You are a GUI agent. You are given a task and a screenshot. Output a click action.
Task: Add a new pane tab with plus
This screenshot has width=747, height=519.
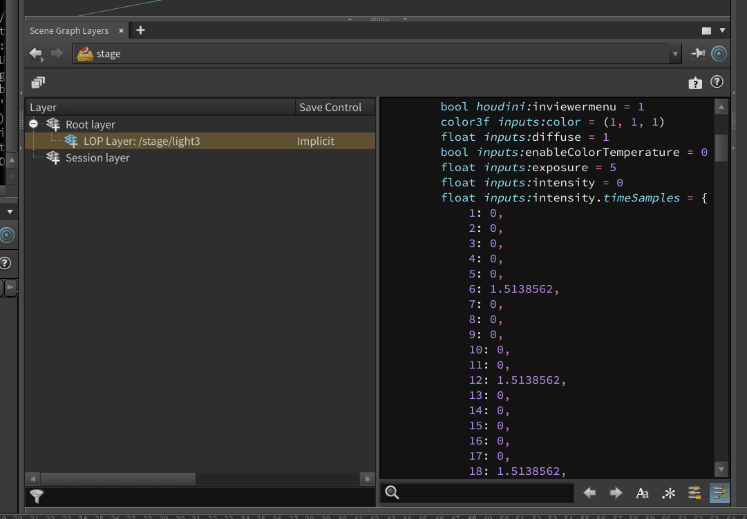(x=140, y=30)
